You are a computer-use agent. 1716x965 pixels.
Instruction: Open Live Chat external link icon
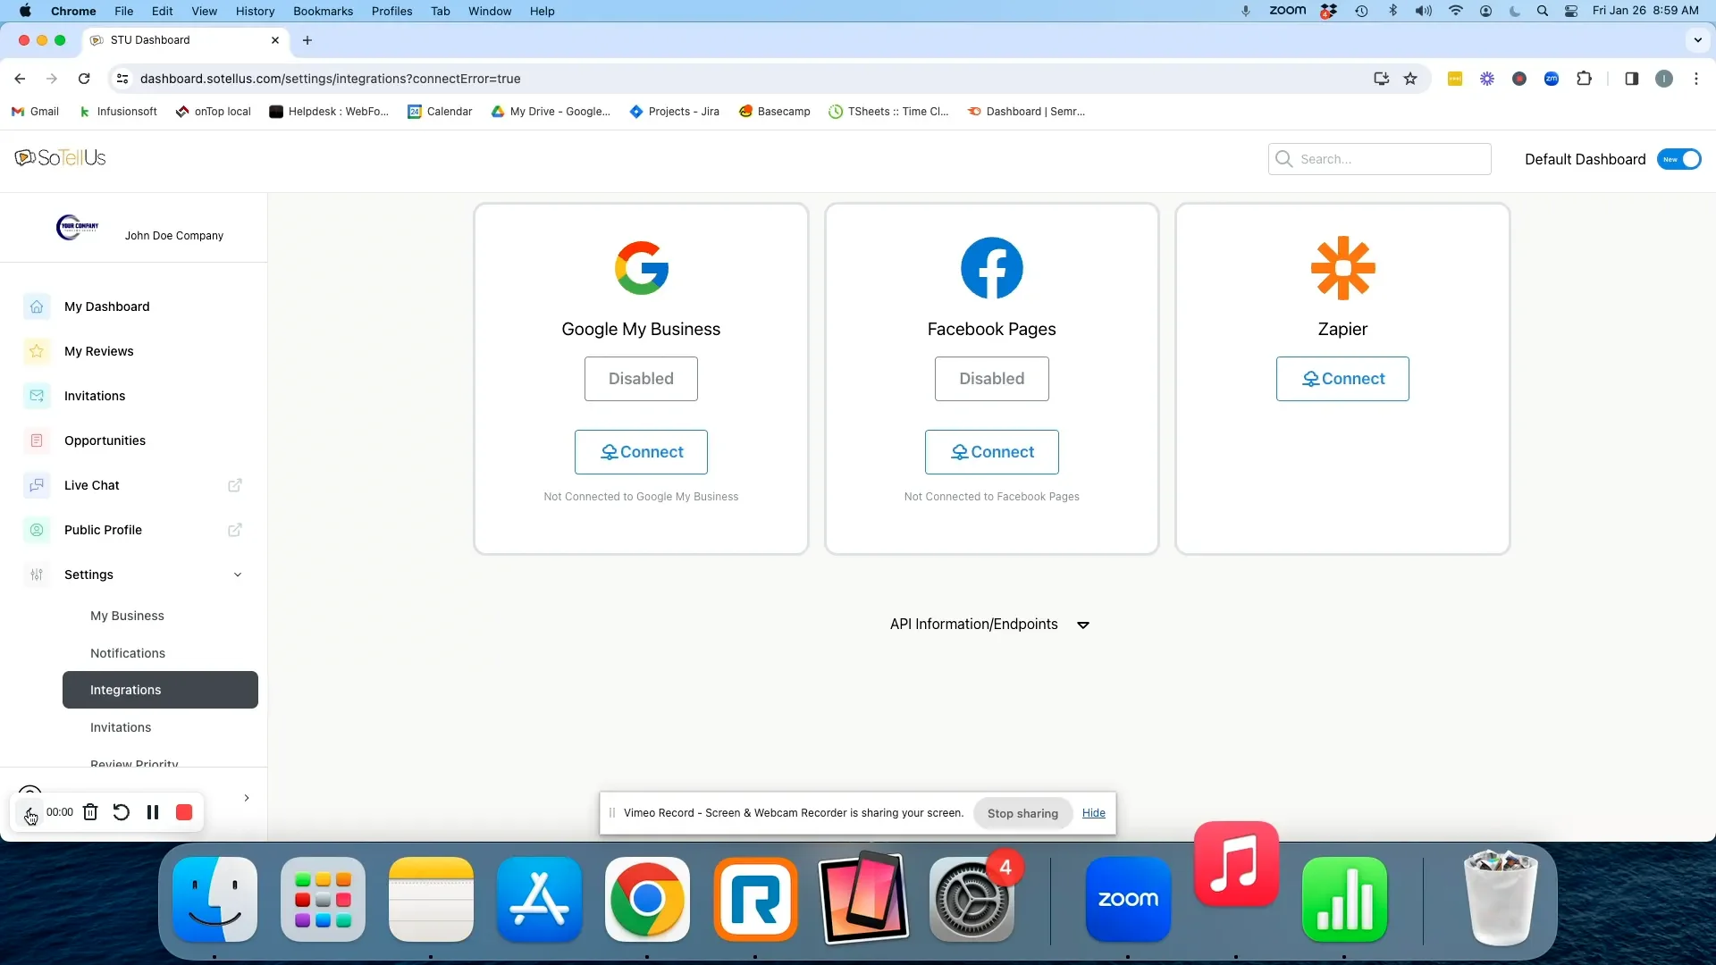click(235, 485)
